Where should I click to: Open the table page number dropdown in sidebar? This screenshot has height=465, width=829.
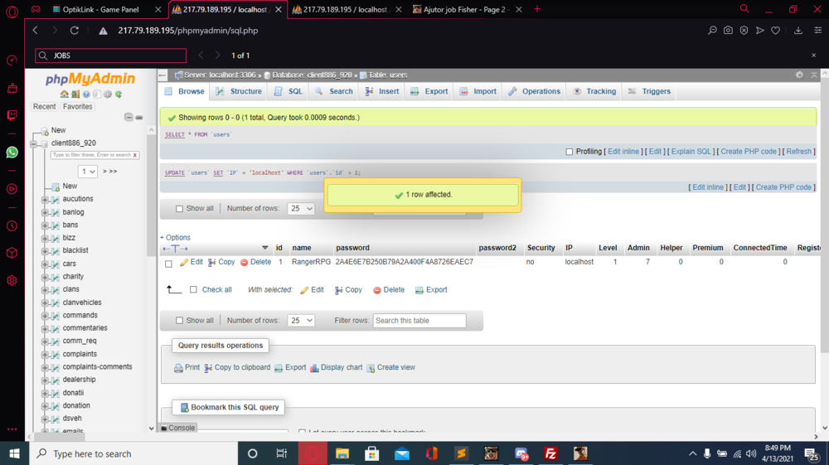pos(88,172)
